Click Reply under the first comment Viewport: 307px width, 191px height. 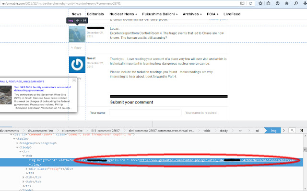tap(78, 48)
